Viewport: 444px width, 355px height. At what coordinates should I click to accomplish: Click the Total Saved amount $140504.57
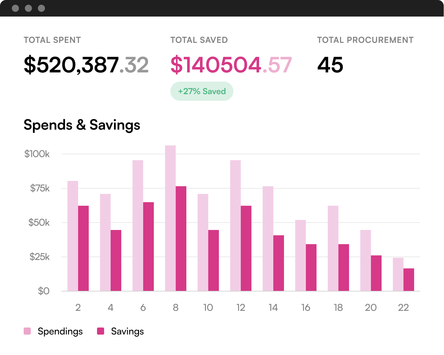[231, 65]
